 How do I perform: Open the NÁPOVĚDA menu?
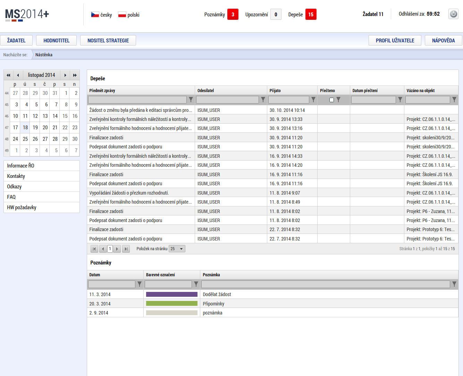coord(444,40)
